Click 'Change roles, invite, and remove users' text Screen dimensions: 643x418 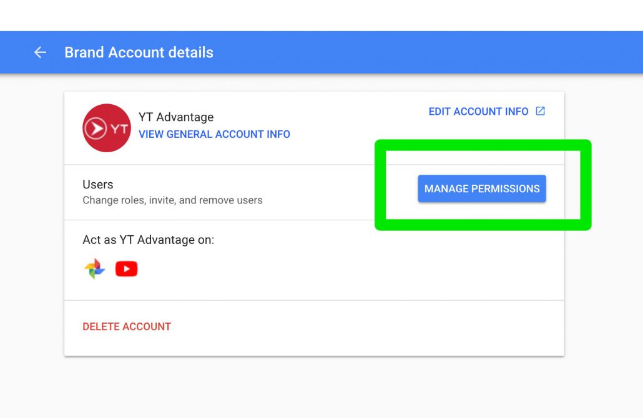[172, 200]
